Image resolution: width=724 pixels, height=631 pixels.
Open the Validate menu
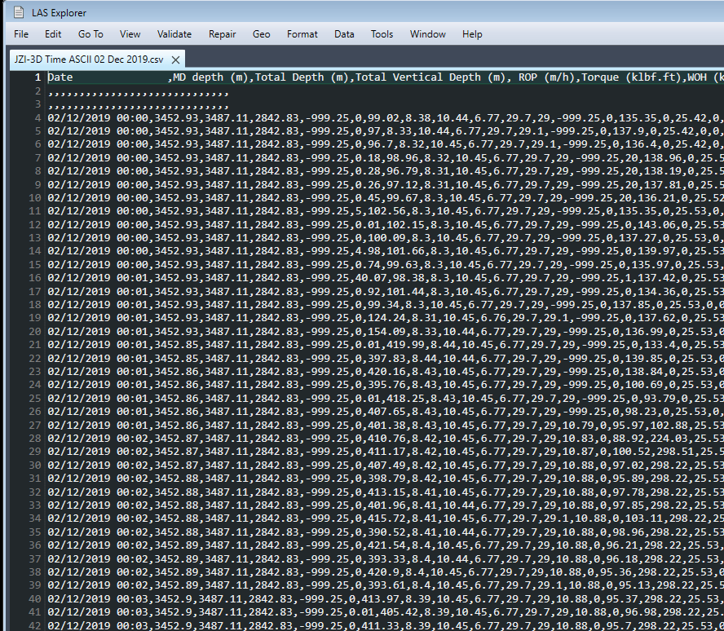[x=174, y=34]
